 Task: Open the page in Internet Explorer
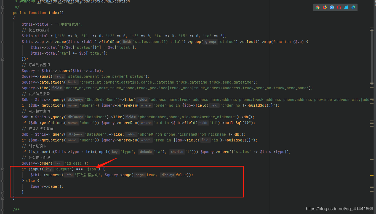[x=346, y=7]
